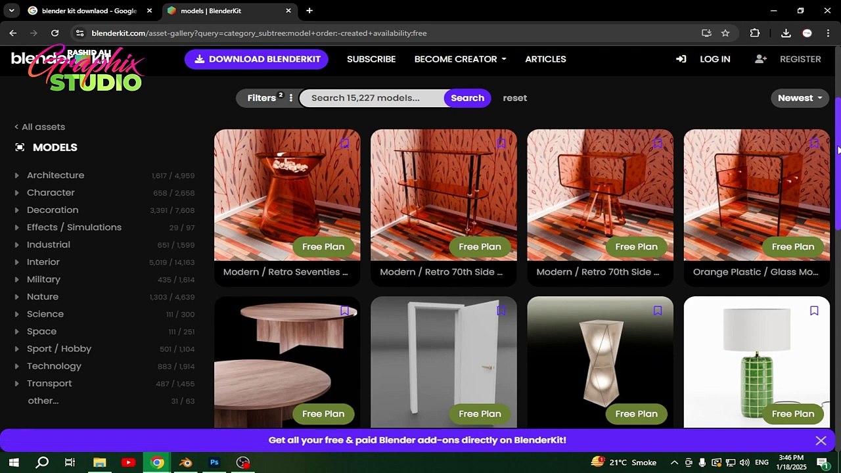Go back in browser history
Image resolution: width=841 pixels, height=473 pixels.
[x=13, y=33]
